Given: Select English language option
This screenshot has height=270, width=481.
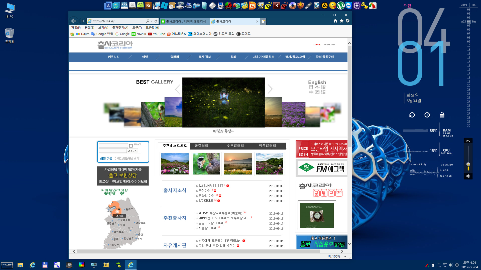Looking at the screenshot, I should 317,82.
